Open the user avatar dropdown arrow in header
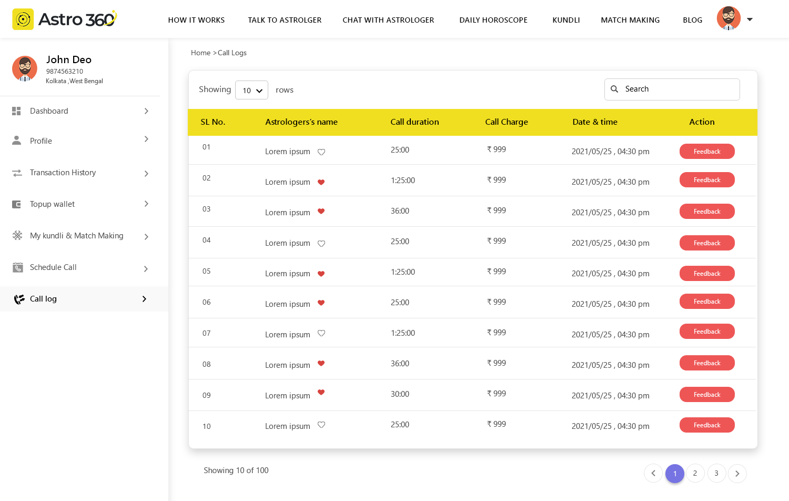The image size is (789, 501). [x=750, y=19]
